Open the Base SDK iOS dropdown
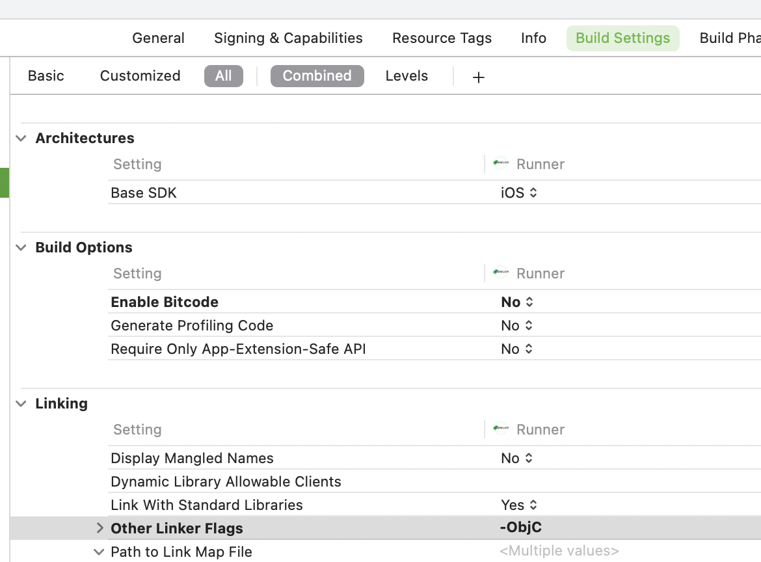Screen dimensions: 761x562 point(519,193)
